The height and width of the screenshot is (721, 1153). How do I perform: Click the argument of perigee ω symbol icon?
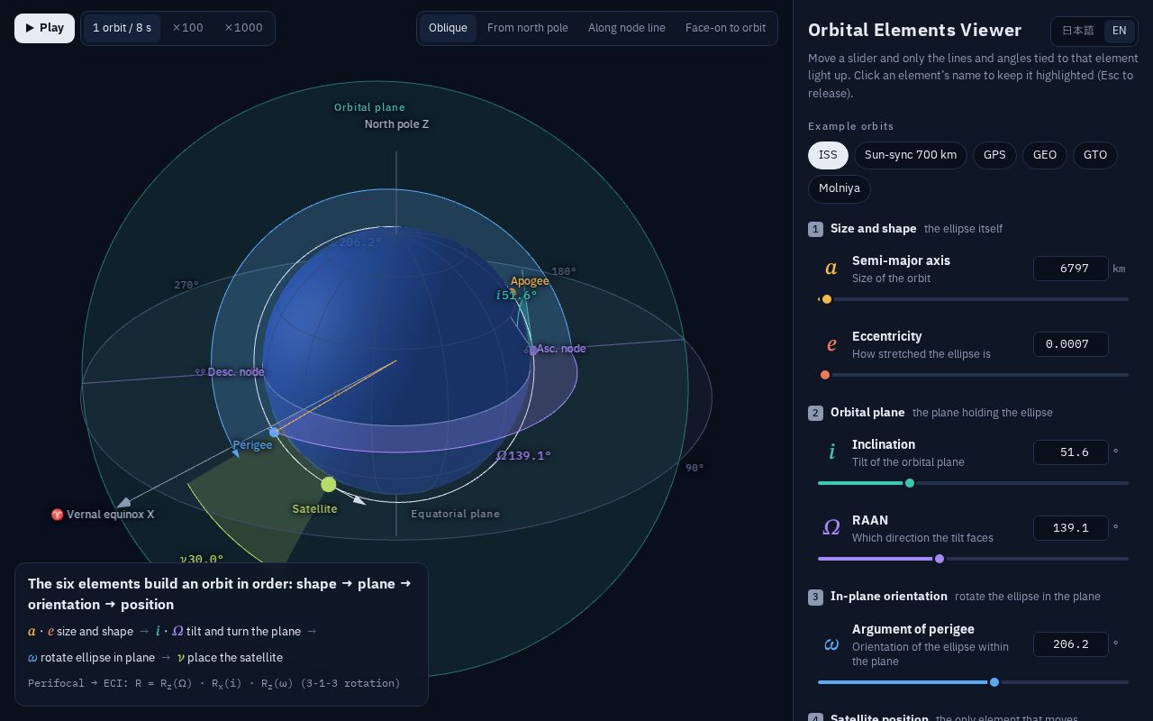pos(831,644)
